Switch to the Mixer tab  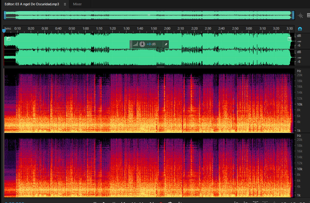pyautogui.click(x=77, y=4)
